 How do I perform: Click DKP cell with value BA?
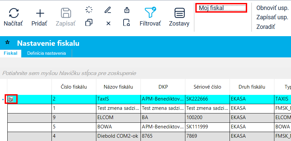point(163,118)
